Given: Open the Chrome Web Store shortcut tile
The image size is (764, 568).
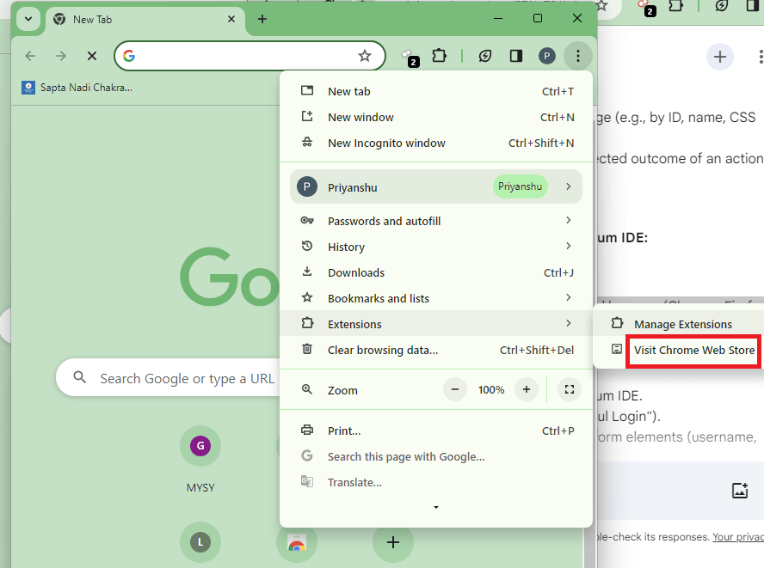Looking at the screenshot, I should tap(296, 541).
